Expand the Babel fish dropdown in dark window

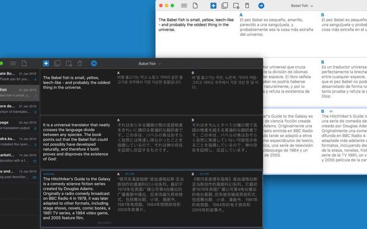click(150, 64)
